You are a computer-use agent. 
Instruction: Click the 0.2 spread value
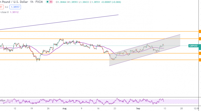click(6, 7)
